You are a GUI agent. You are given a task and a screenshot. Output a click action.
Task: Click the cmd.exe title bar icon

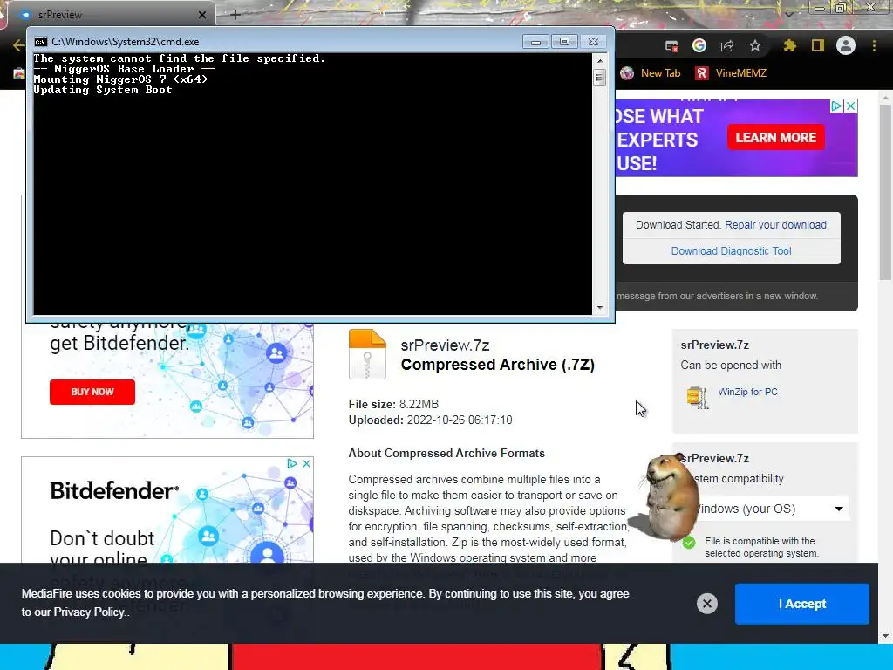[40, 42]
